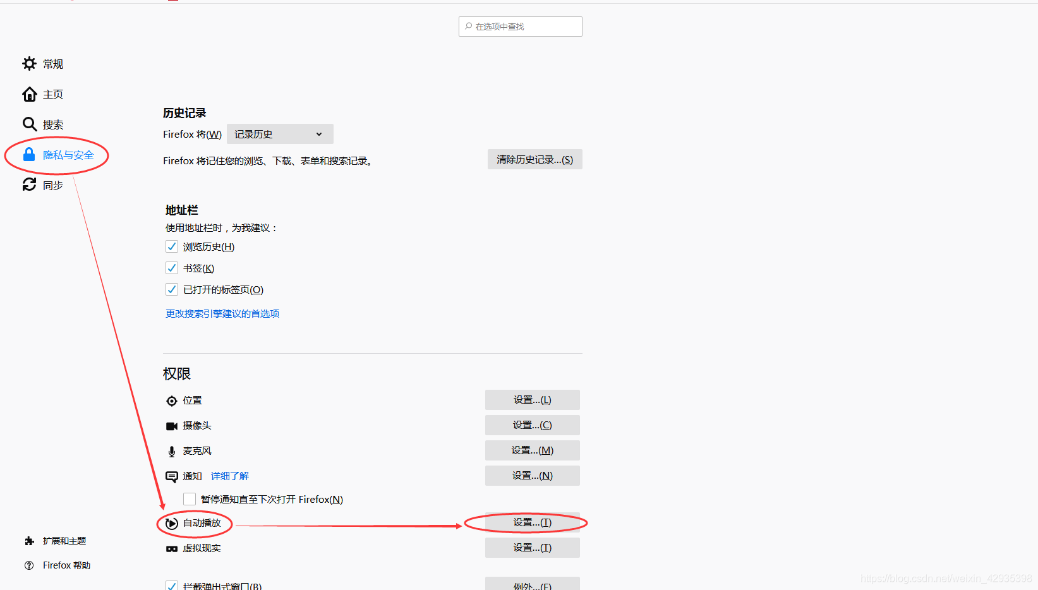Click the Firefox 帮助 question mark icon

point(29,565)
